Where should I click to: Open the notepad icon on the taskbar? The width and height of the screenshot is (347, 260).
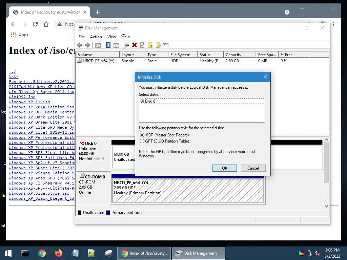pos(75,253)
